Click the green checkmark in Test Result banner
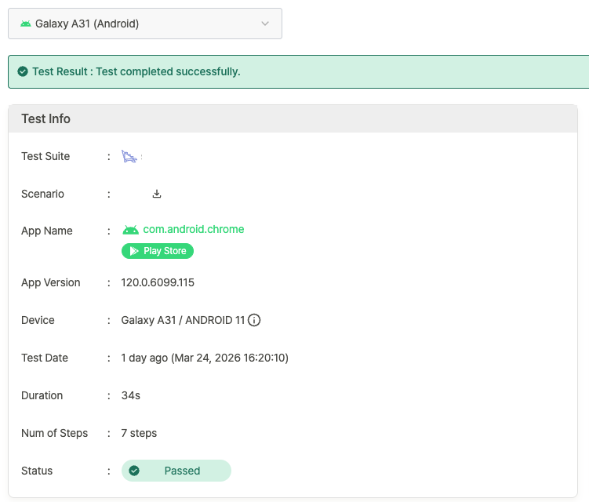Viewport: 589px width, 502px height. click(23, 71)
